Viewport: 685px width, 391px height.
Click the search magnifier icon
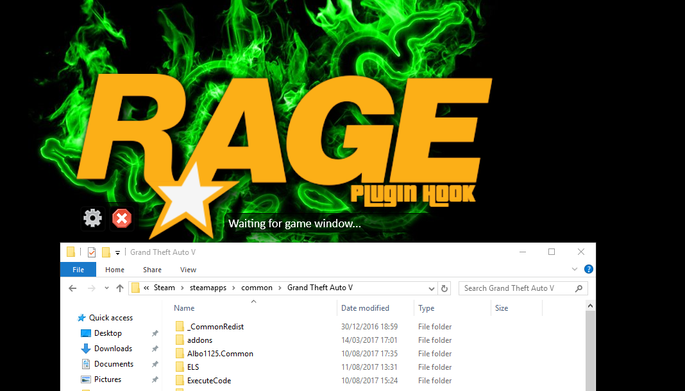tap(579, 288)
